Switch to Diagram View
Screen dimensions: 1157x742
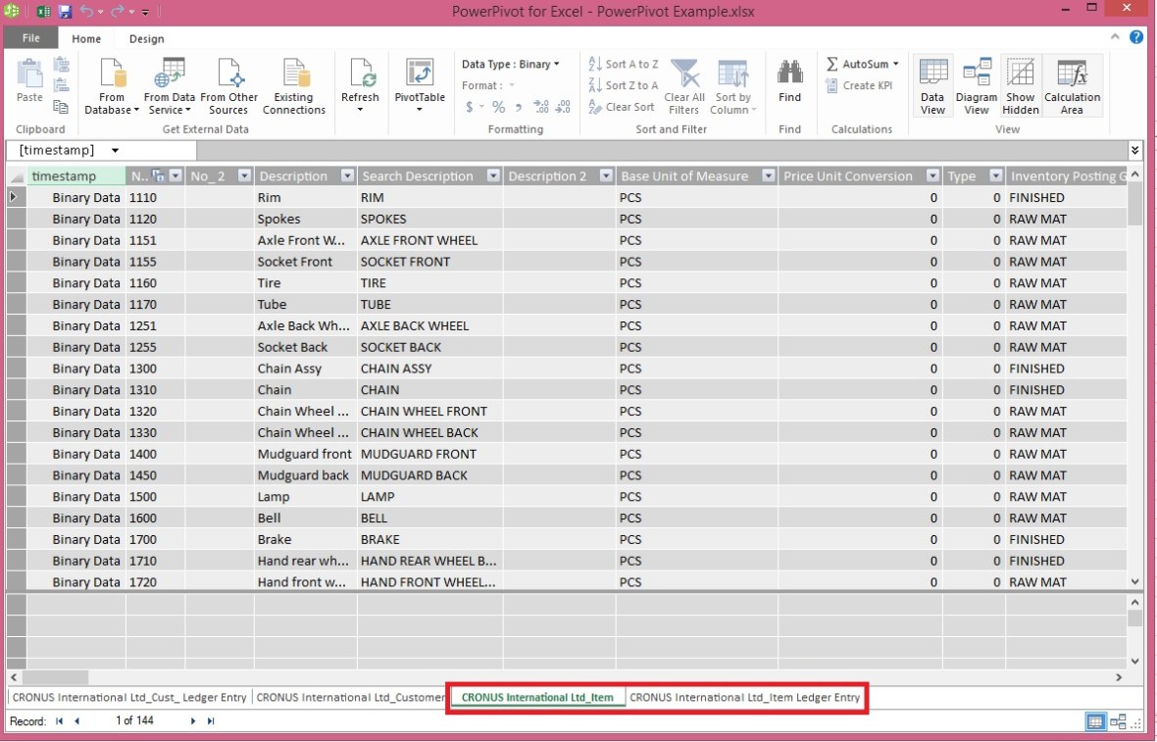[x=976, y=85]
